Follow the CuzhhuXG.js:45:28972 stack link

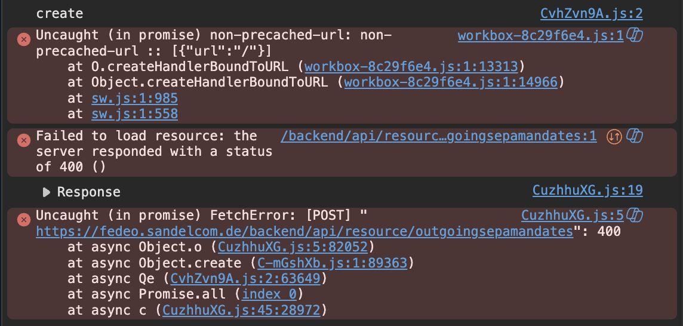point(241,310)
